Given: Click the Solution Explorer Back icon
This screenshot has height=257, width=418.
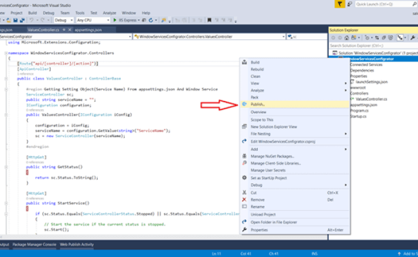Looking at the screenshot, I should click(x=333, y=38).
